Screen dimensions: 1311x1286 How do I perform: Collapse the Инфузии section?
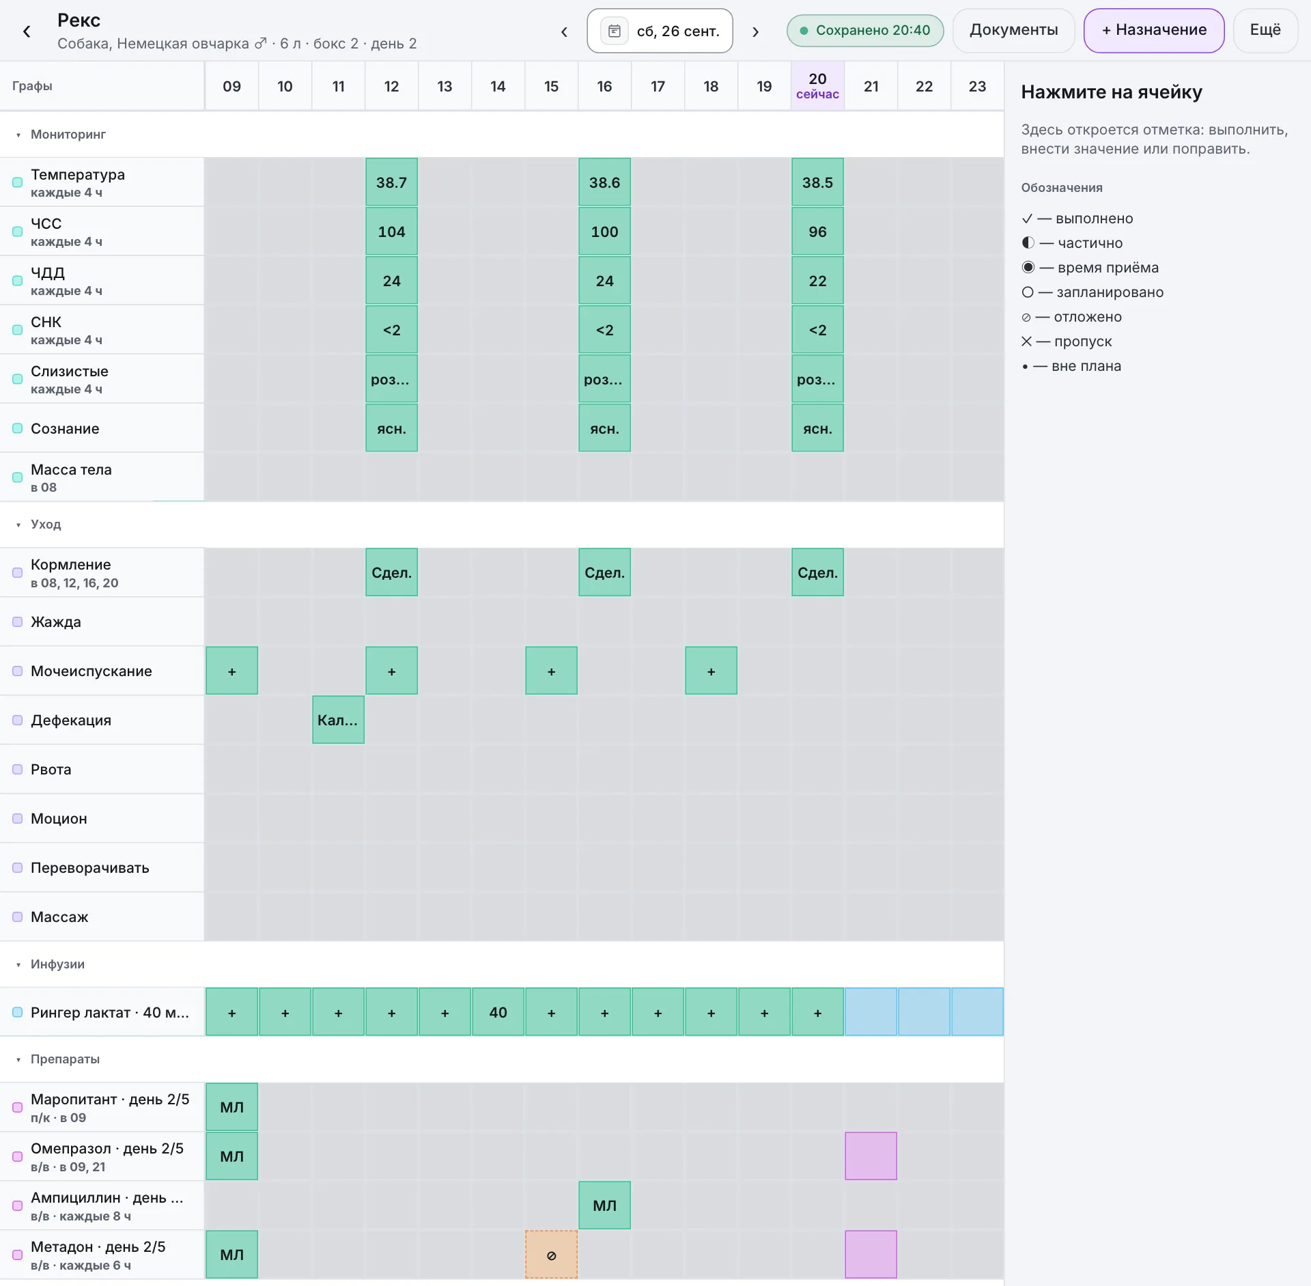coord(18,964)
